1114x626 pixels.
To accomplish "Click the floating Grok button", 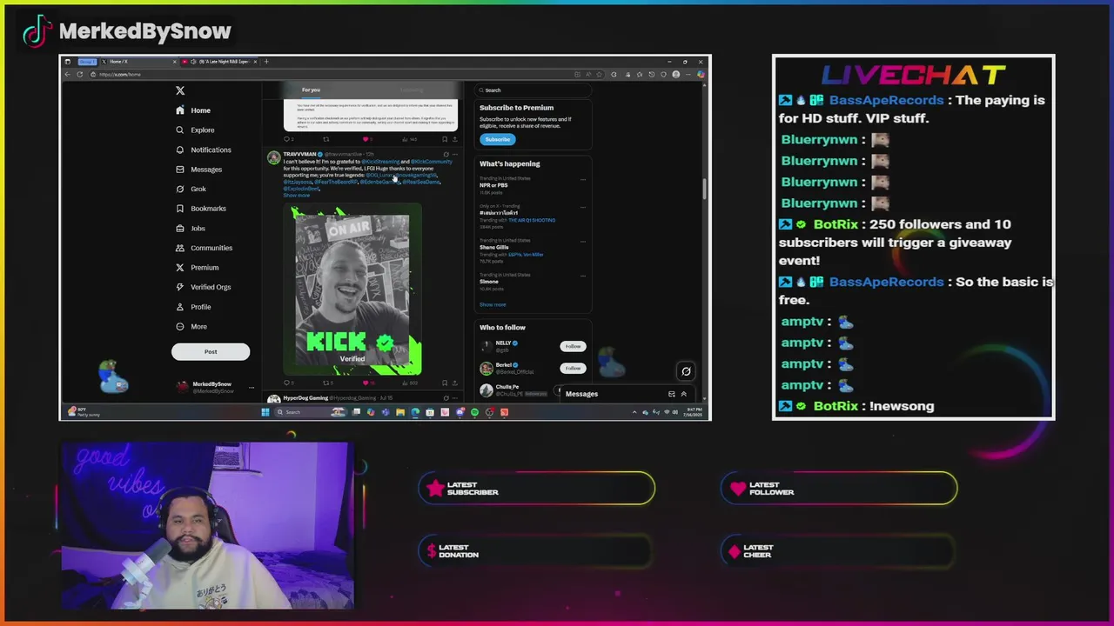I will coord(686,372).
